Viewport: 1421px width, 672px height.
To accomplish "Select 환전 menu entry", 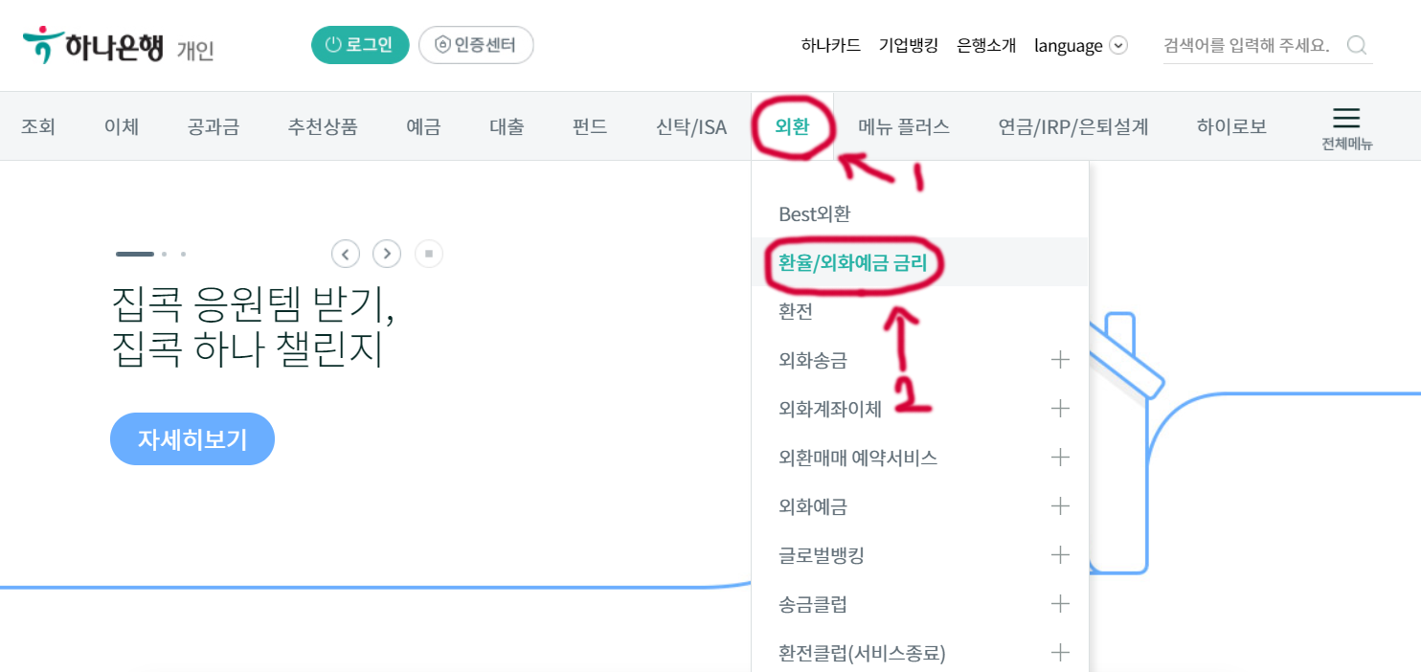I will (796, 311).
